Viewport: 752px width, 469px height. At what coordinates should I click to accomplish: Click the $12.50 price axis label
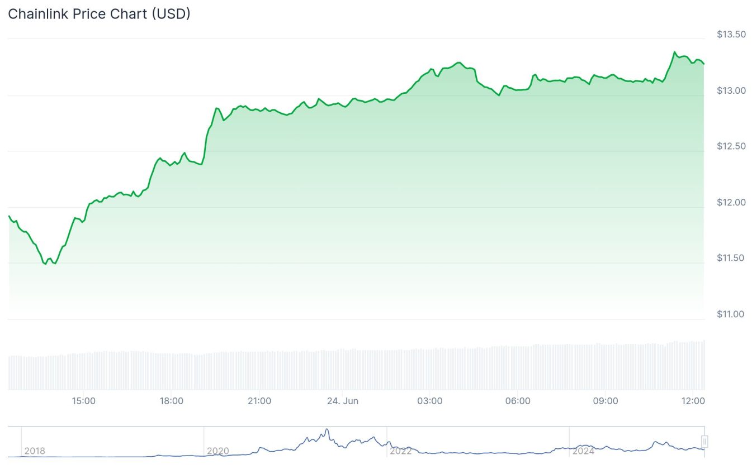coord(731,146)
